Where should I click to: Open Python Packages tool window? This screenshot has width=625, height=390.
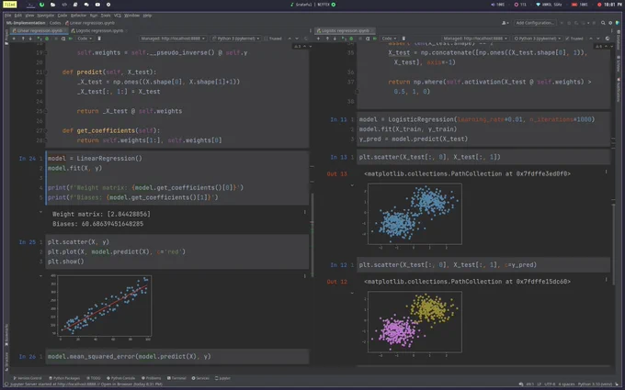click(x=64, y=378)
